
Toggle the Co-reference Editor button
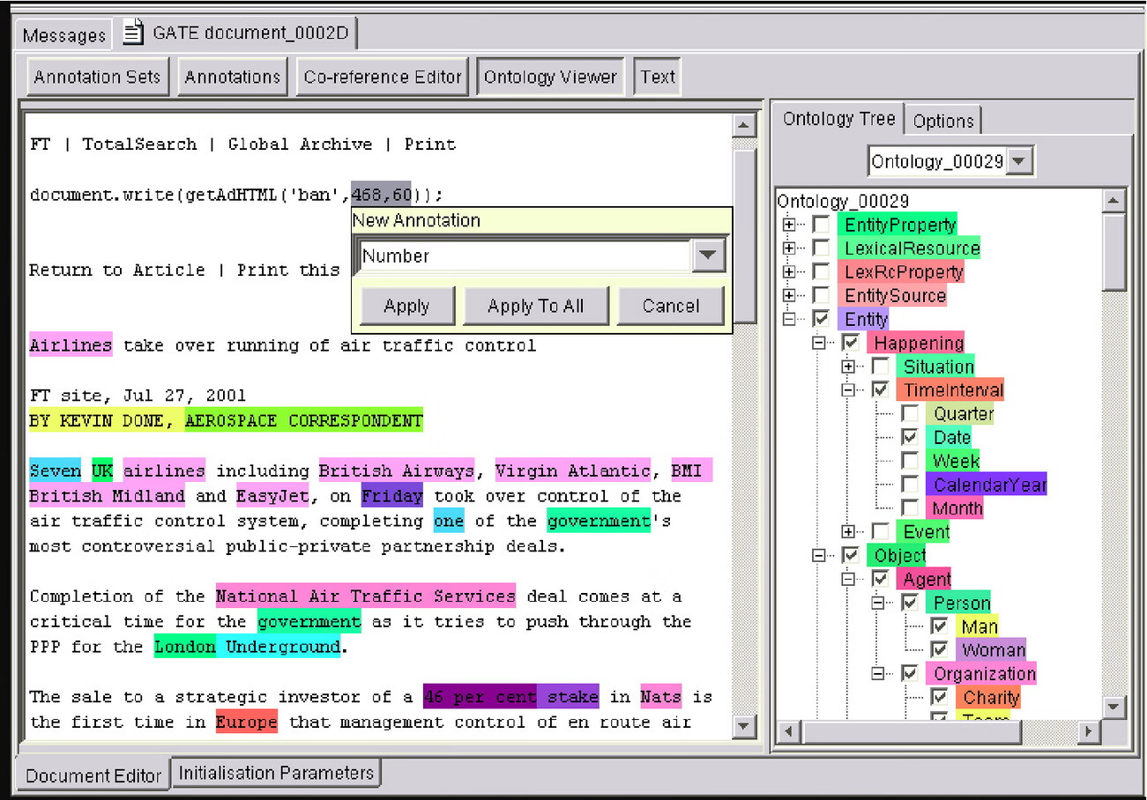coord(383,77)
